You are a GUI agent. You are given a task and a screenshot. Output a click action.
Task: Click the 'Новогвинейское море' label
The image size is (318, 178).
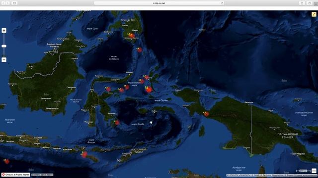304,114
